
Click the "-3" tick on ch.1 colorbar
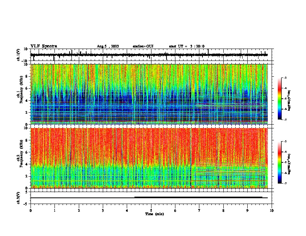click(285, 78)
